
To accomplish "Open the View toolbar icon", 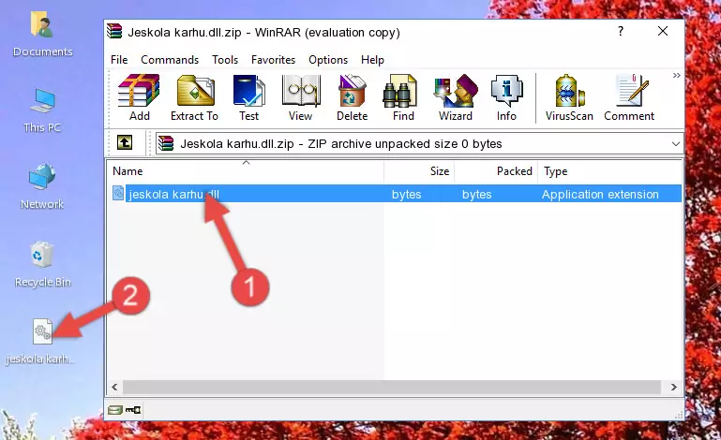I will [301, 97].
